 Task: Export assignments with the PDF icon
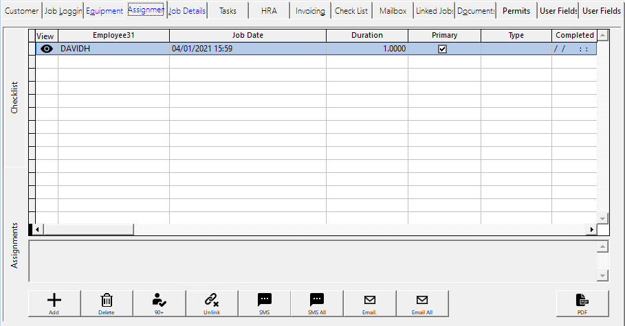tap(582, 300)
